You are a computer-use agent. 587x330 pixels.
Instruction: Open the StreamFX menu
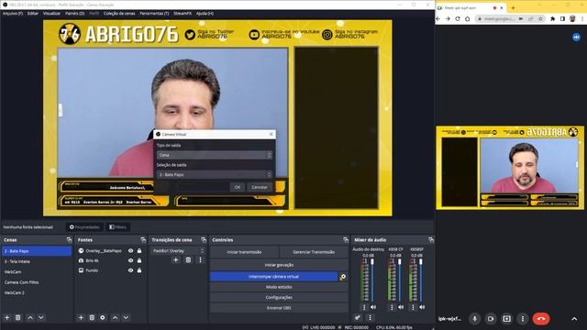click(x=183, y=14)
